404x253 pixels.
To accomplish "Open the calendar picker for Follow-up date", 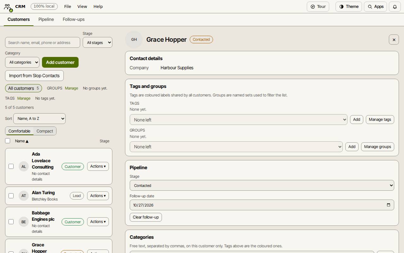I will (x=389, y=205).
